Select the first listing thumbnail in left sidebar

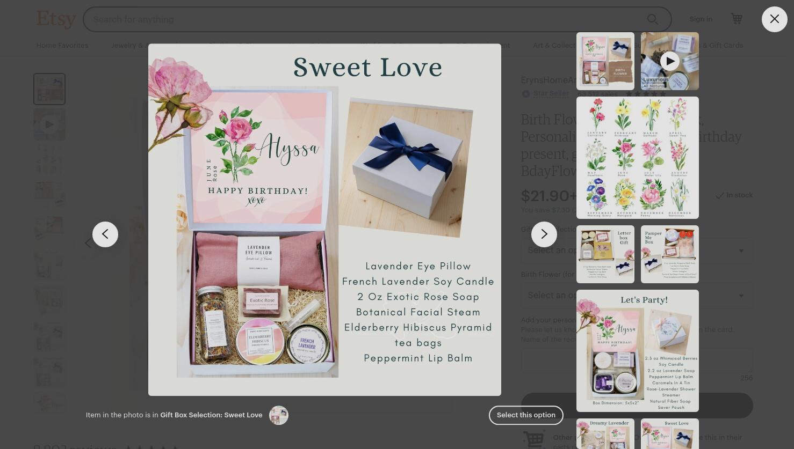pos(49,89)
